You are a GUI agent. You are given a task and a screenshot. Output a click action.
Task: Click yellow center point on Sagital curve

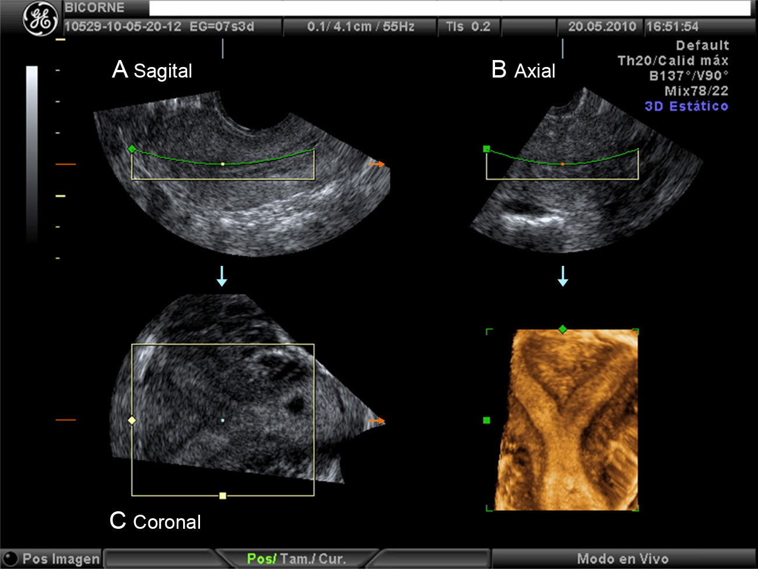click(223, 164)
